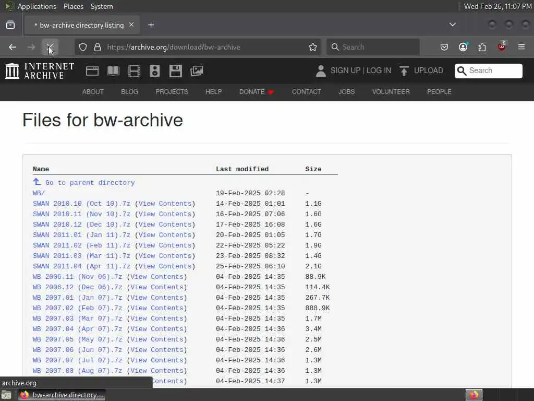The width and height of the screenshot is (534, 401).
Task: Open the Audio speaker icon
Action: (x=154, y=71)
